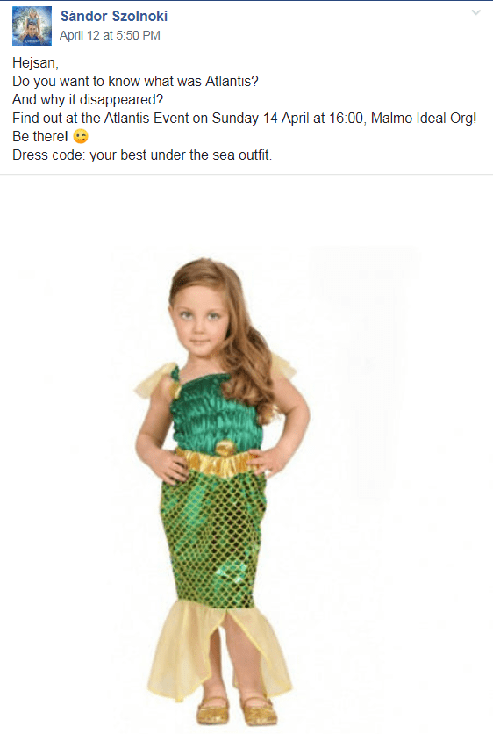Click the Sándor Szolnoki name link
This screenshot has width=493, height=734.
(114, 17)
